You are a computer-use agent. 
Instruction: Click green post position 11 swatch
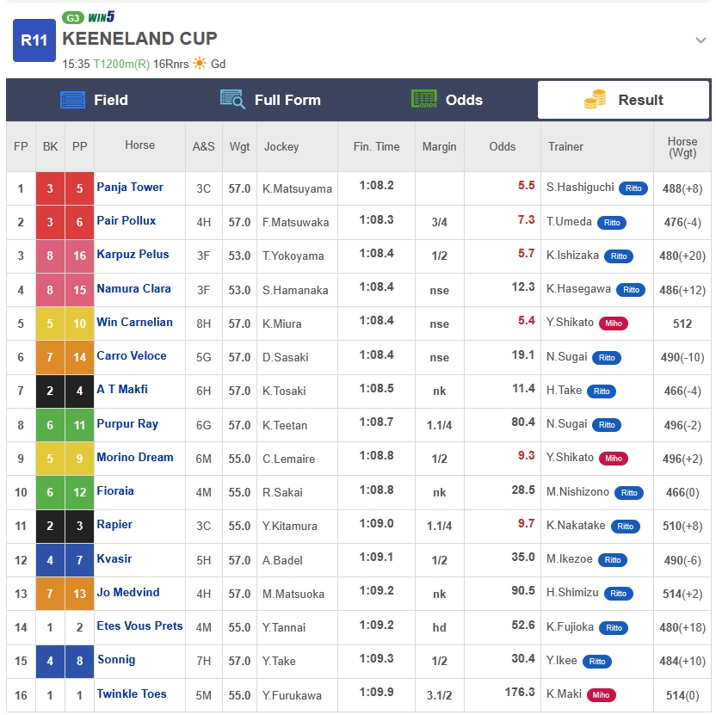[x=79, y=425]
